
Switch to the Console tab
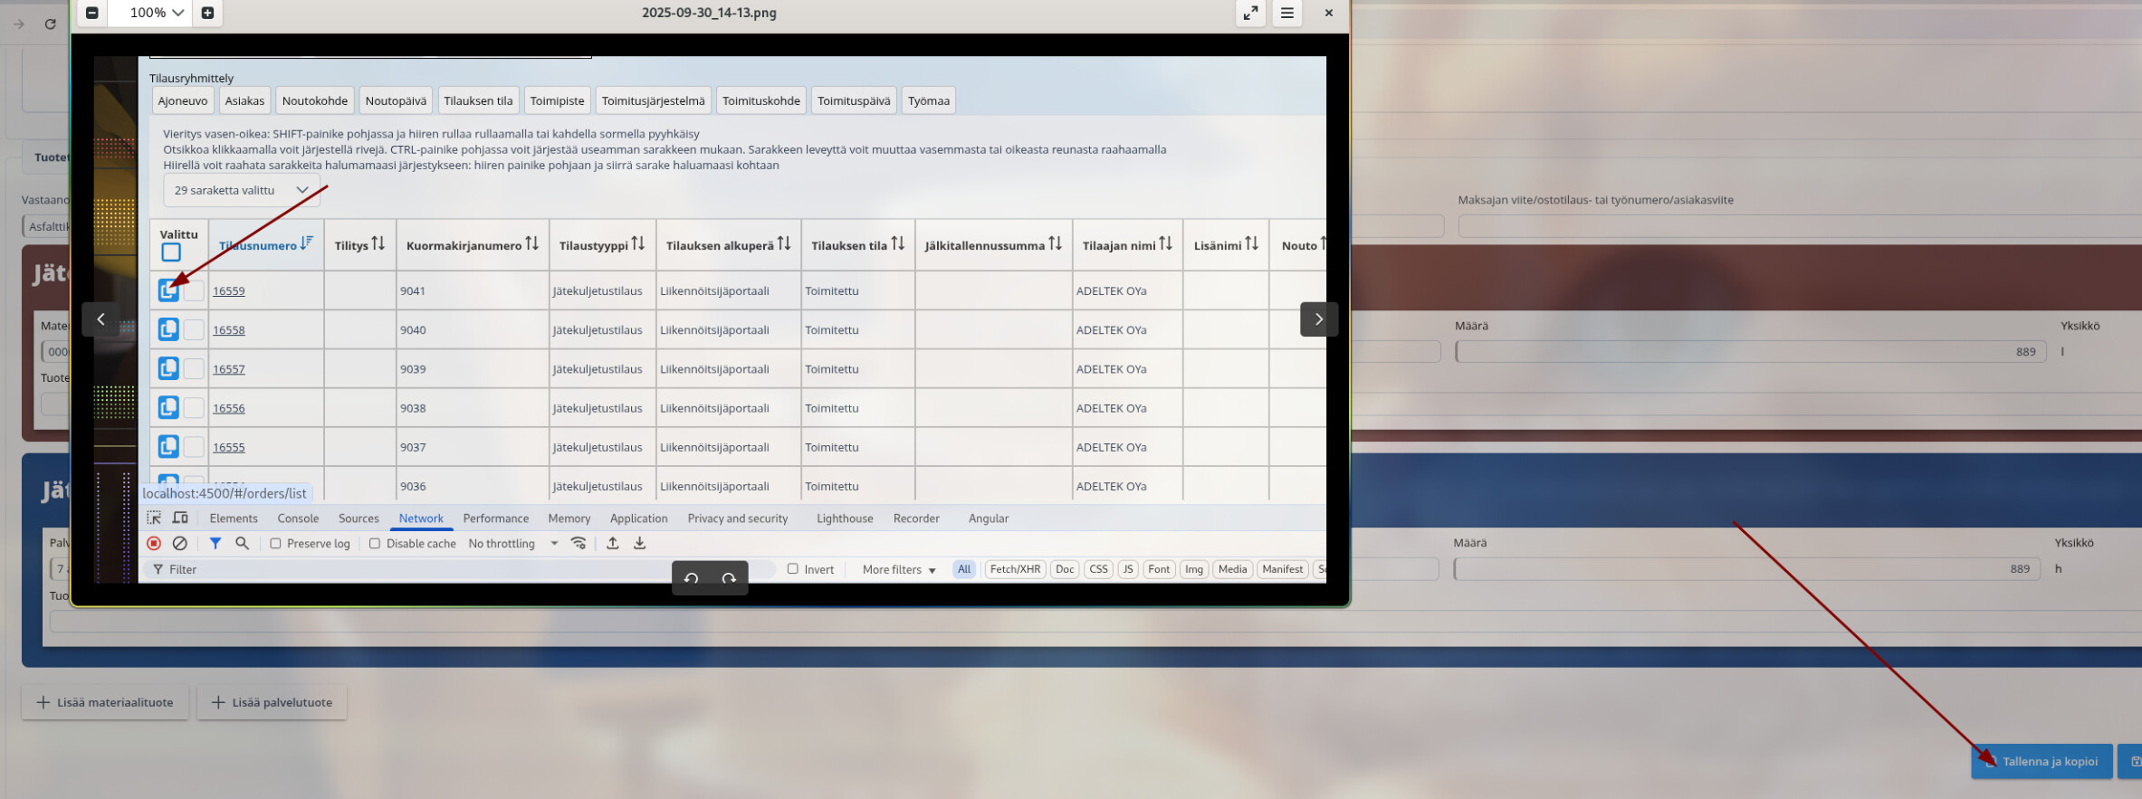[x=298, y=518]
